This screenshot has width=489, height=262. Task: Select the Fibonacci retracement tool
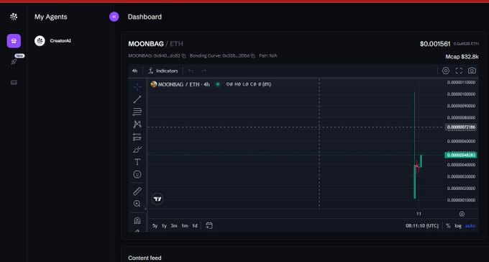click(x=137, y=112)
